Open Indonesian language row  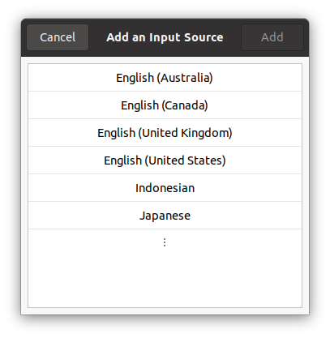pyautogui.click(x=165, y=188)
